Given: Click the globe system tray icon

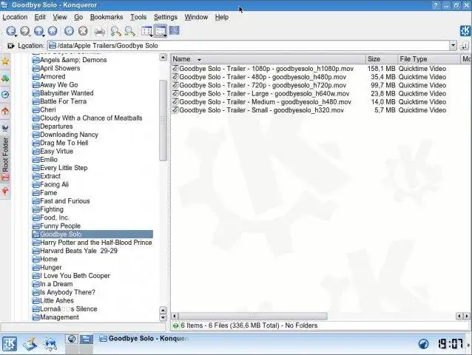Looking at the screenshot, I should (x=423, y=344).
